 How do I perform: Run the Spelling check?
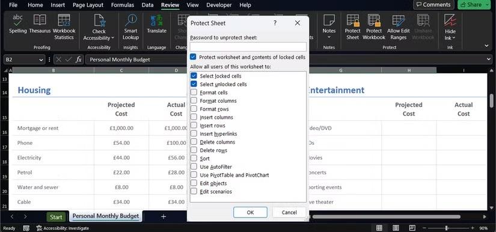coord(17,23)
